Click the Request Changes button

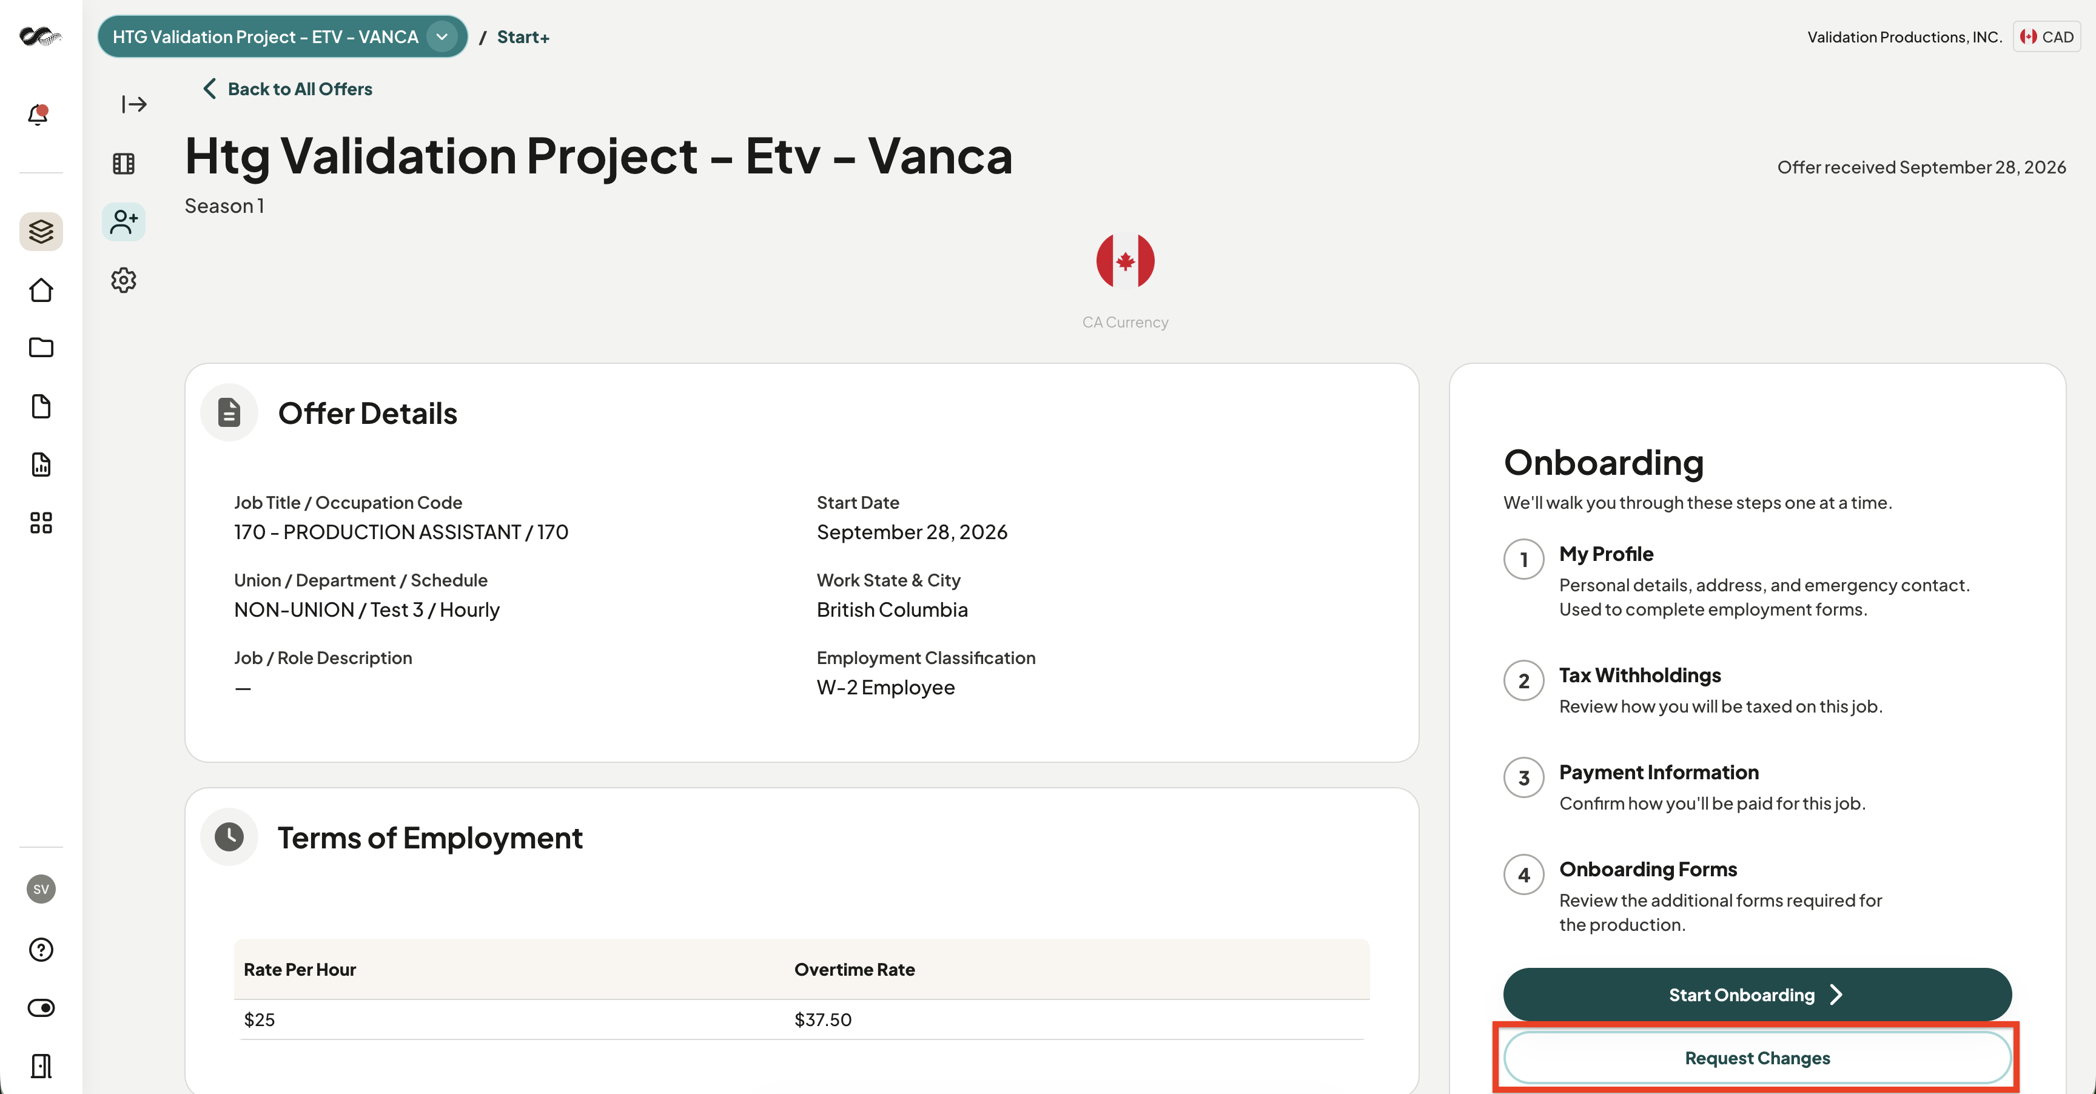[x=1757, y=1058]
